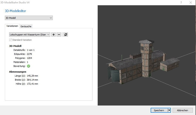Click the Detailstufe value 1 von 1
The image size is (196, 115).
coord(31,50)
